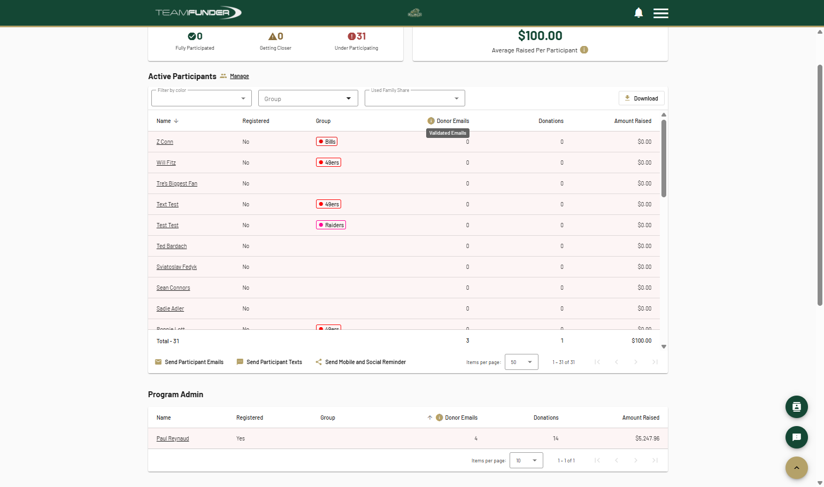Click the contacts floating action button

(797, 407)
